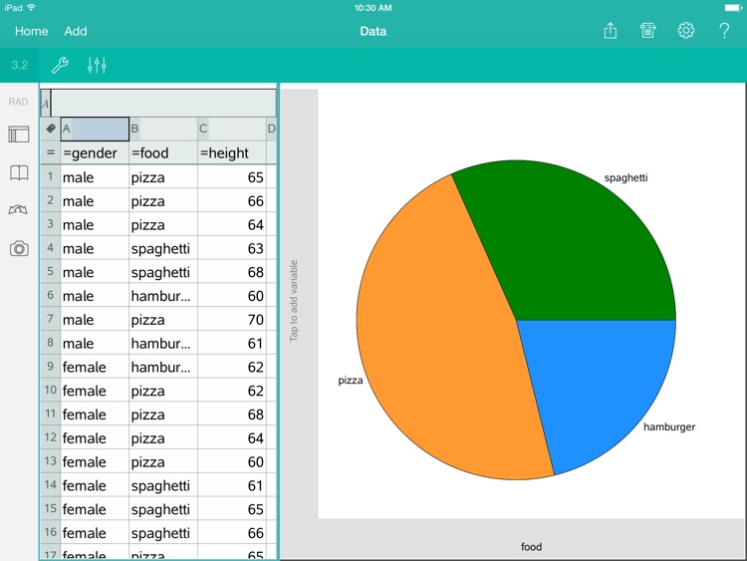Image resolution: width=747 pixels, height=561 pixels.
Task: Select the =food column name cell
Action: [x=163, y=153]
